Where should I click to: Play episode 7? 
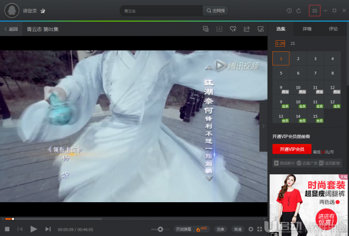315,73
